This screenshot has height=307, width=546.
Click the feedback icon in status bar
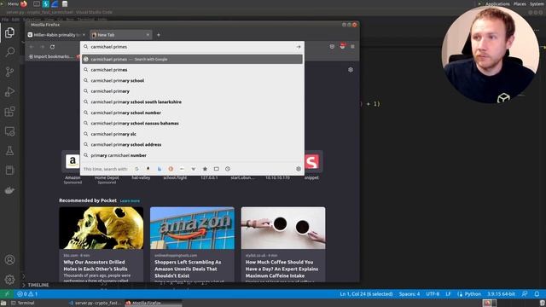click(x=525, y=294)
